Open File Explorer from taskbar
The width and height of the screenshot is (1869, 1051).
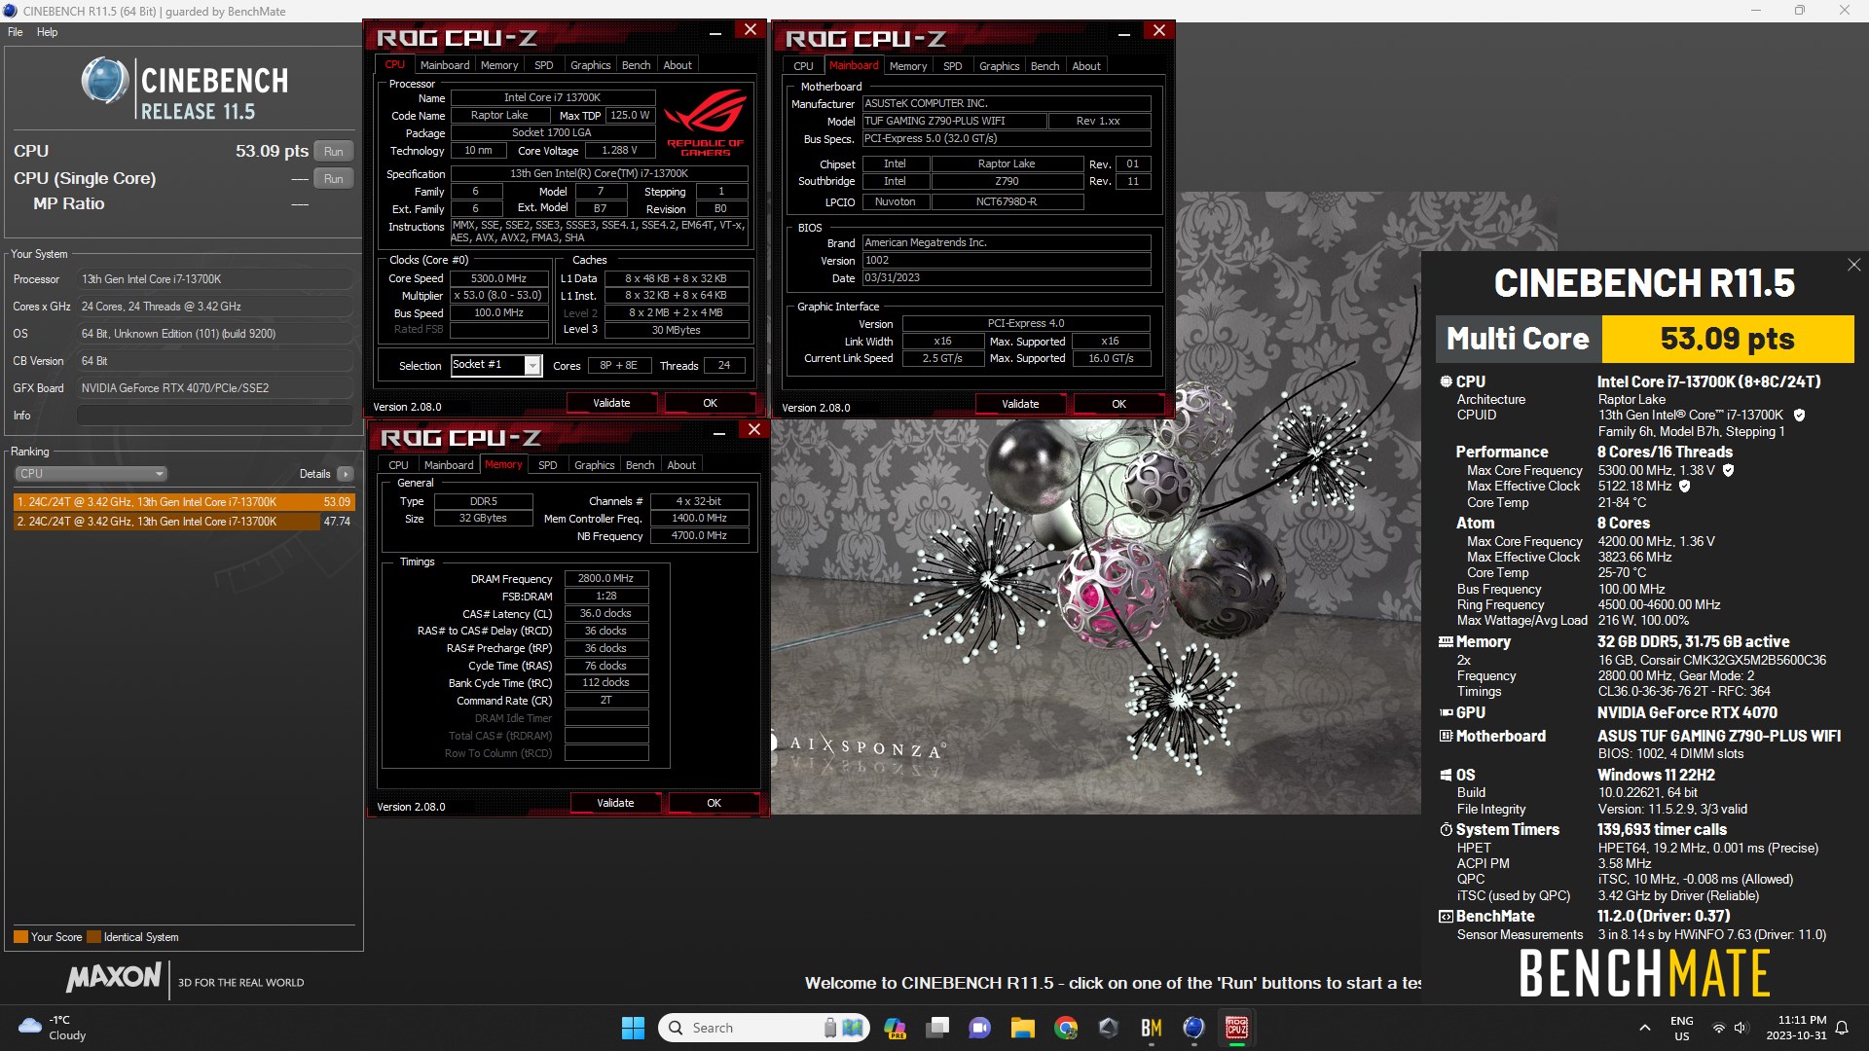click(1022, 1028)
